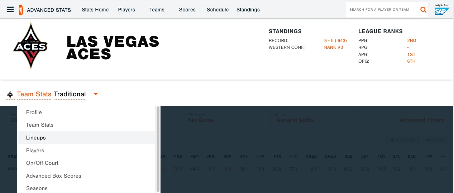Open the Teams nav item
The width and height of the screenshot is (454, 193).
point(157,10)
